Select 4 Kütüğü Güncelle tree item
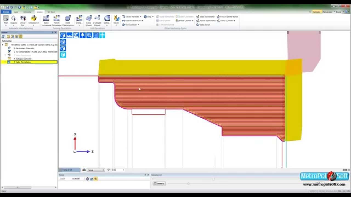Screen dimensions: 351x197 pos(23,59)
